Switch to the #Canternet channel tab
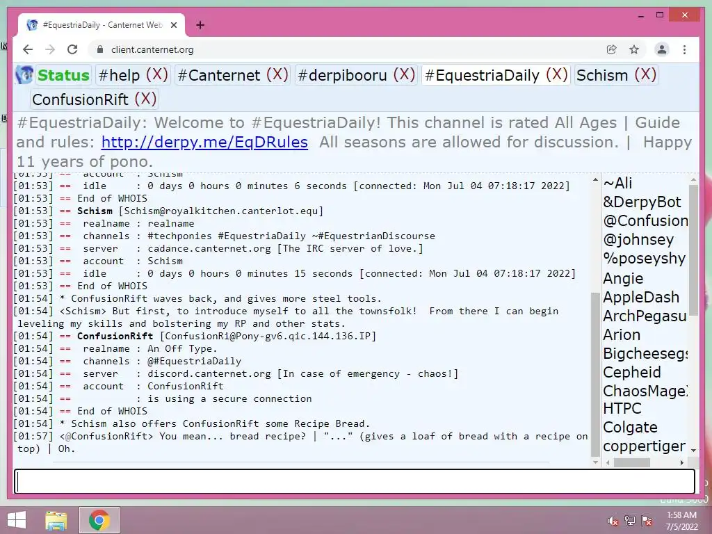 click(x=219, y=75)
